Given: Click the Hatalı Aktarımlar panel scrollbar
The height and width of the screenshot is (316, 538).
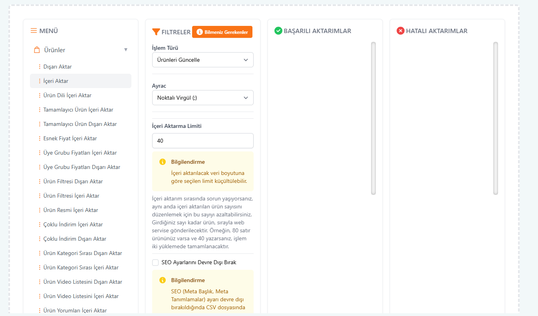Looking at the screenshot, I should tap(496, 118).
